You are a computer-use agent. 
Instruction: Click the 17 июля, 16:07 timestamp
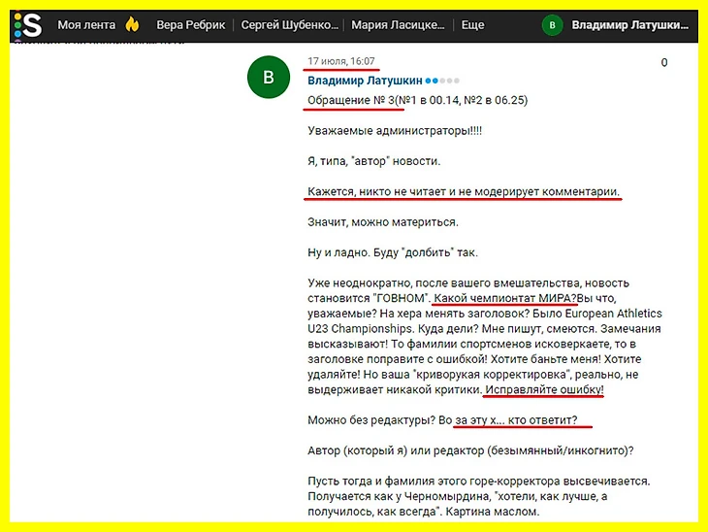(341, 61)
